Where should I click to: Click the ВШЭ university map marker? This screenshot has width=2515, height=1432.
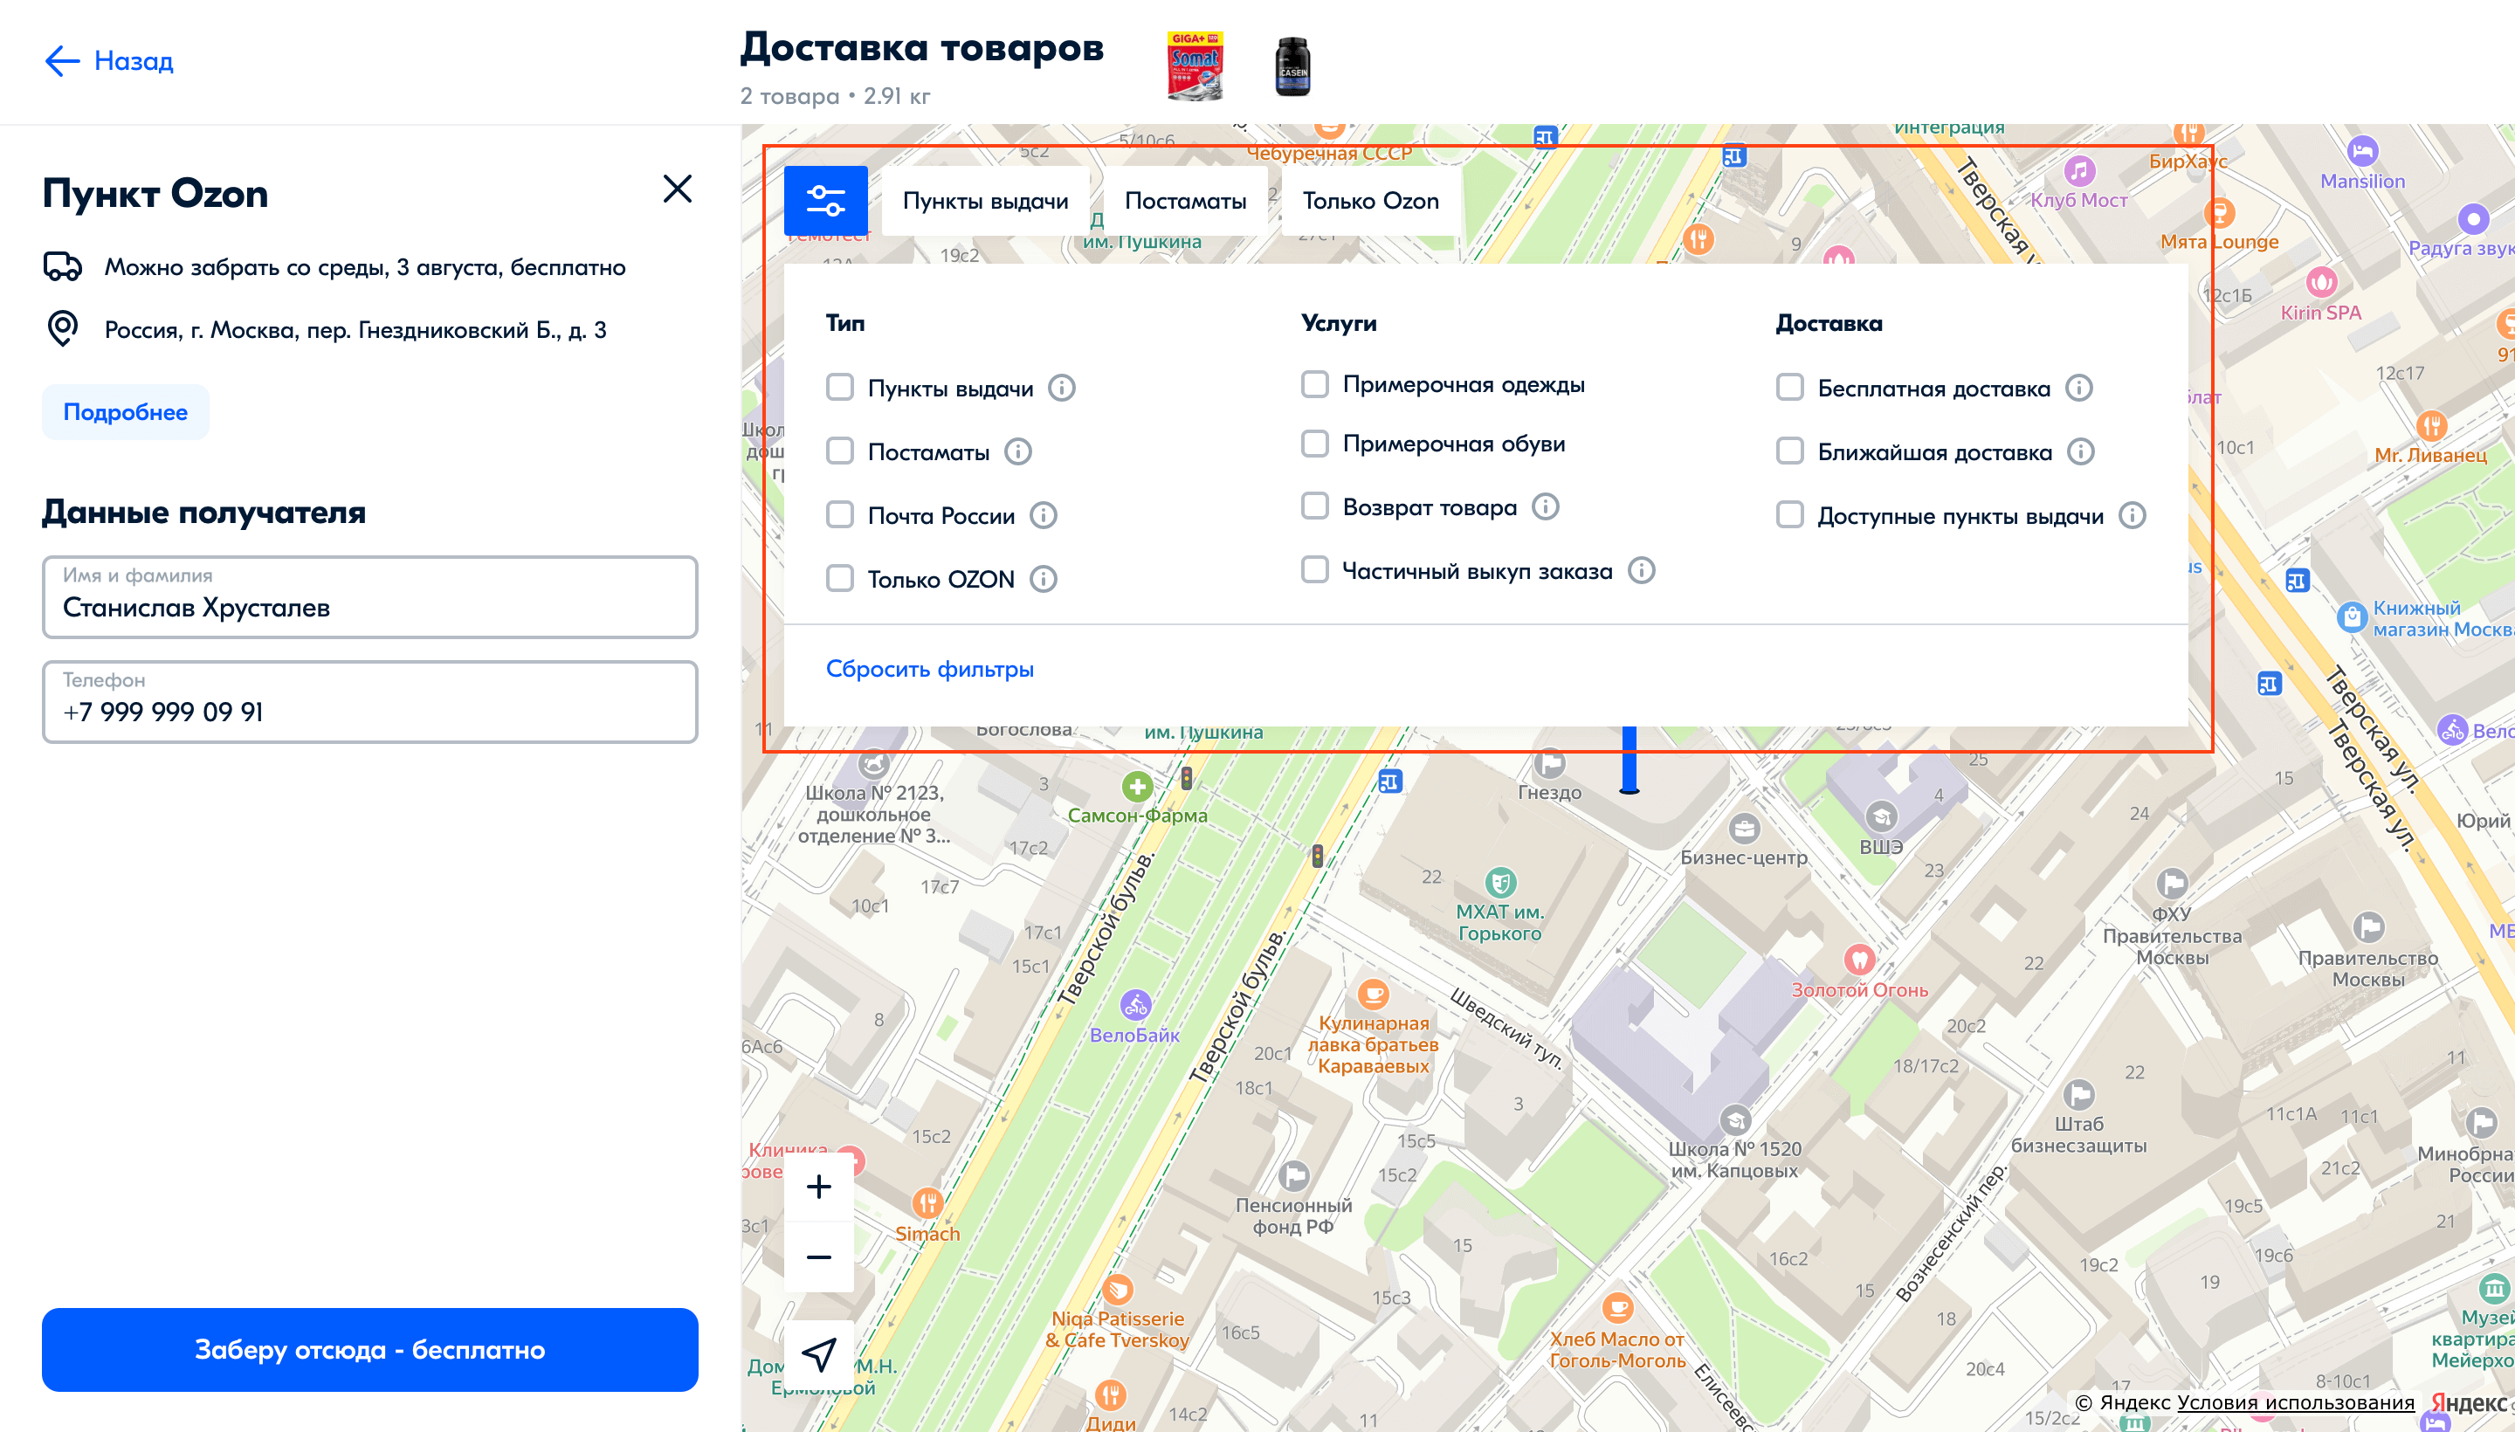point(1881,816)
